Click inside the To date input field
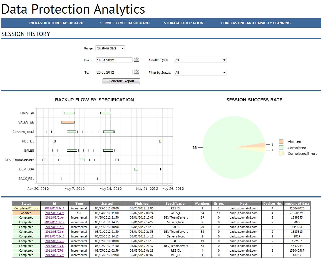The image size is (323, 258). [114, 72]
